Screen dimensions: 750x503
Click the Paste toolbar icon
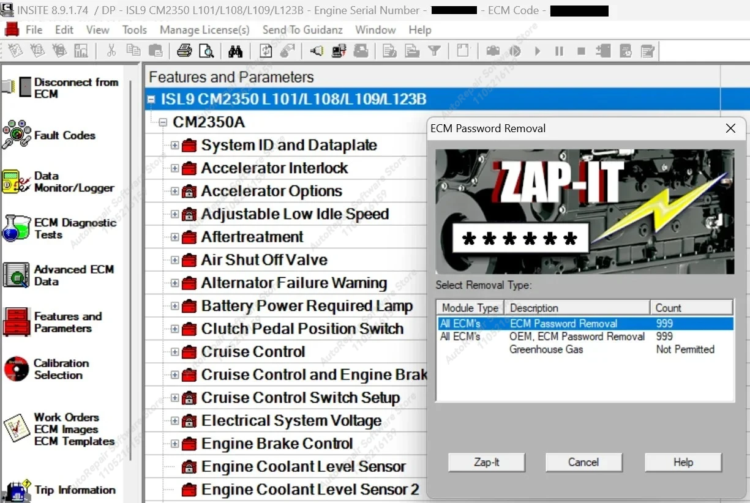[156, 51]
